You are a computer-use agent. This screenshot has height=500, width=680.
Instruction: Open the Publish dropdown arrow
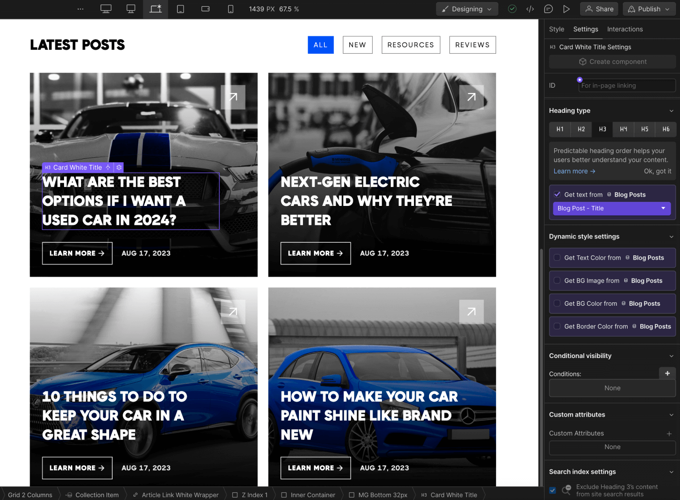click(x=668, y=9)
